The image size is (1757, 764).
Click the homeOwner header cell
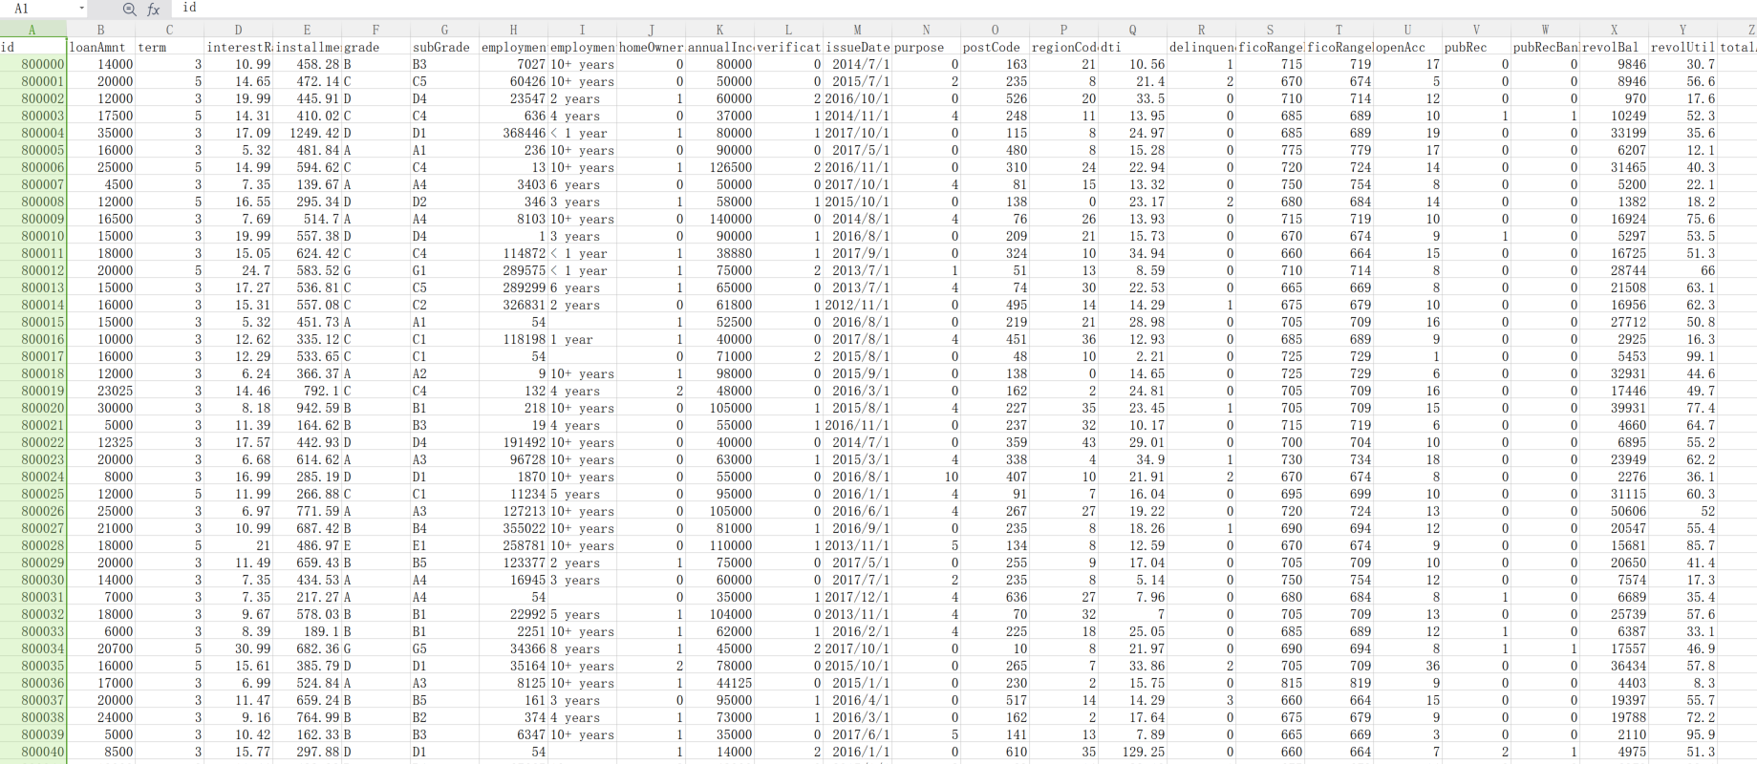coord(651,47)
